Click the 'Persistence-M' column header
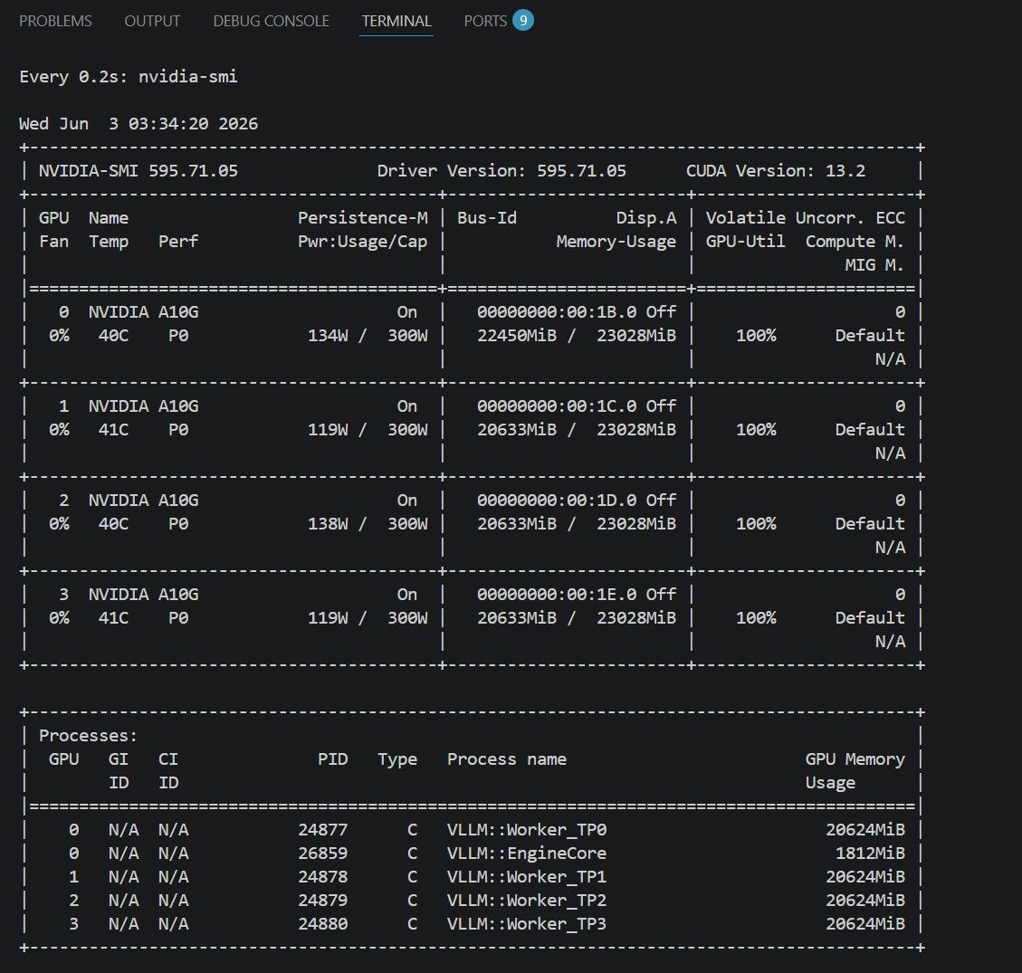Screen dimensions: 1022x973 pos(362,217)
